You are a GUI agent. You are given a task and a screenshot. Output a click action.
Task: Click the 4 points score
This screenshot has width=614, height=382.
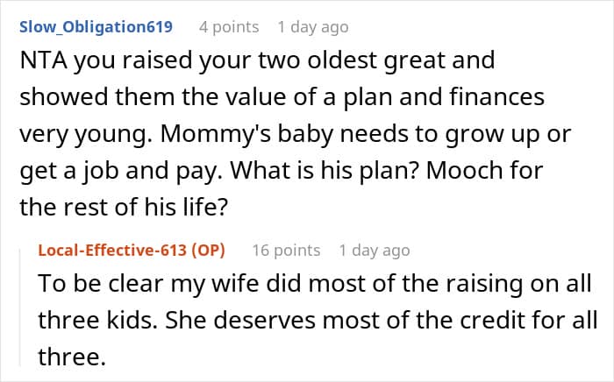[229, 26]
